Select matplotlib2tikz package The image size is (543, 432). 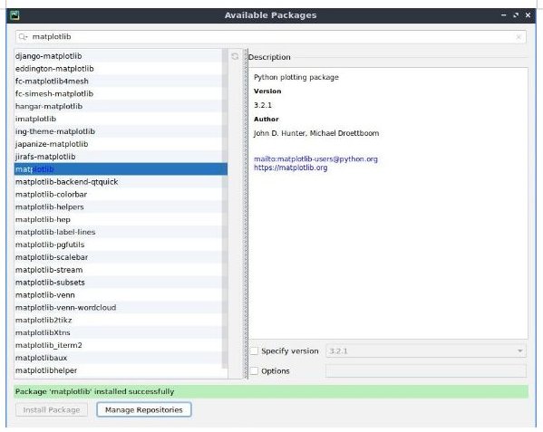[121, 320]
